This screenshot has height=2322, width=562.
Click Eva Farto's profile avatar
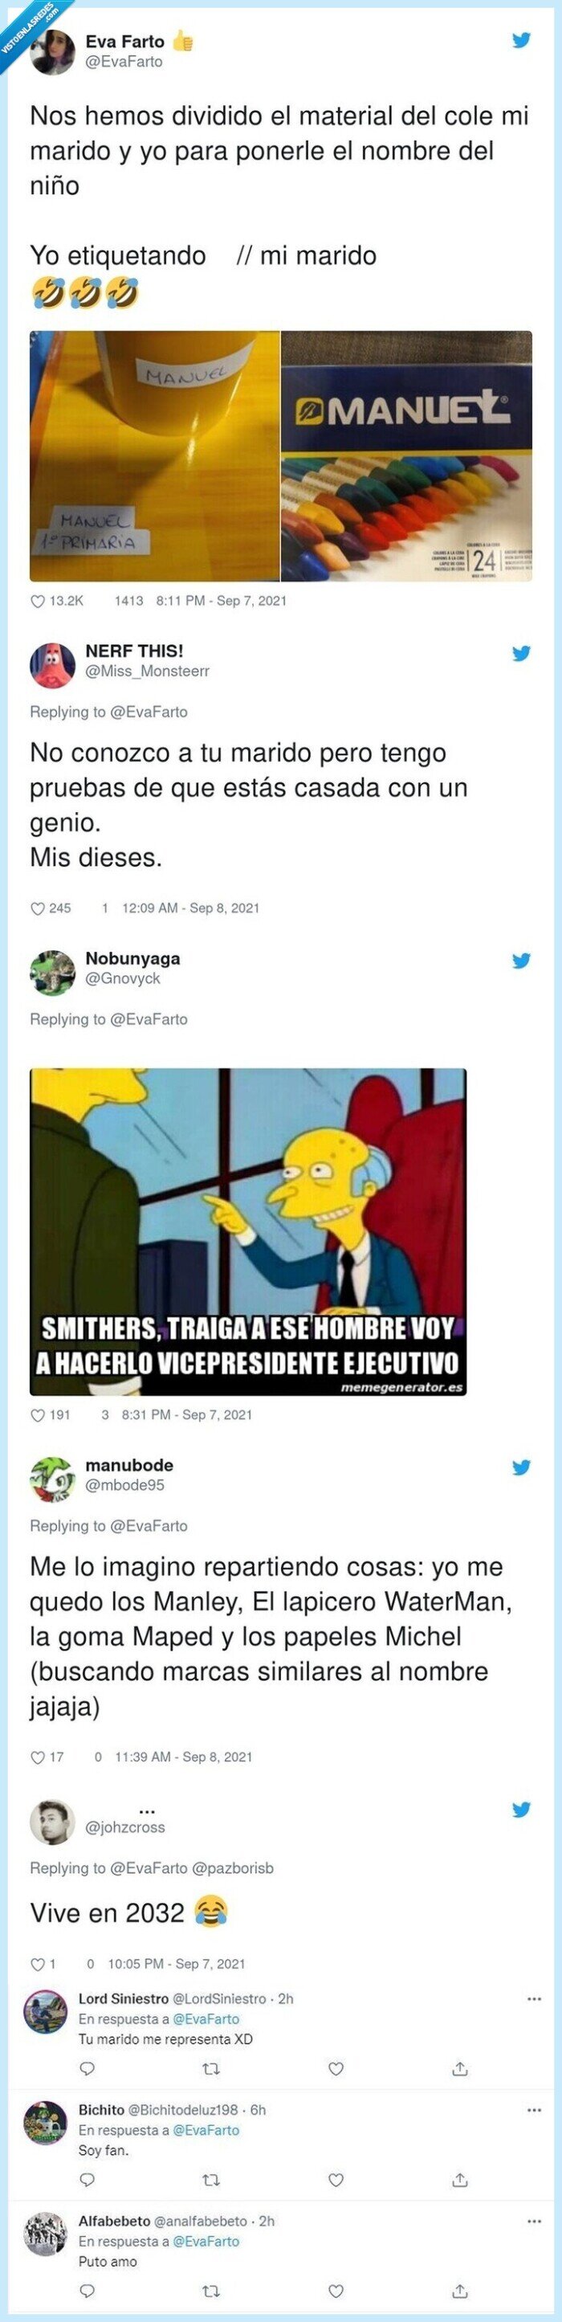(52, 51)
